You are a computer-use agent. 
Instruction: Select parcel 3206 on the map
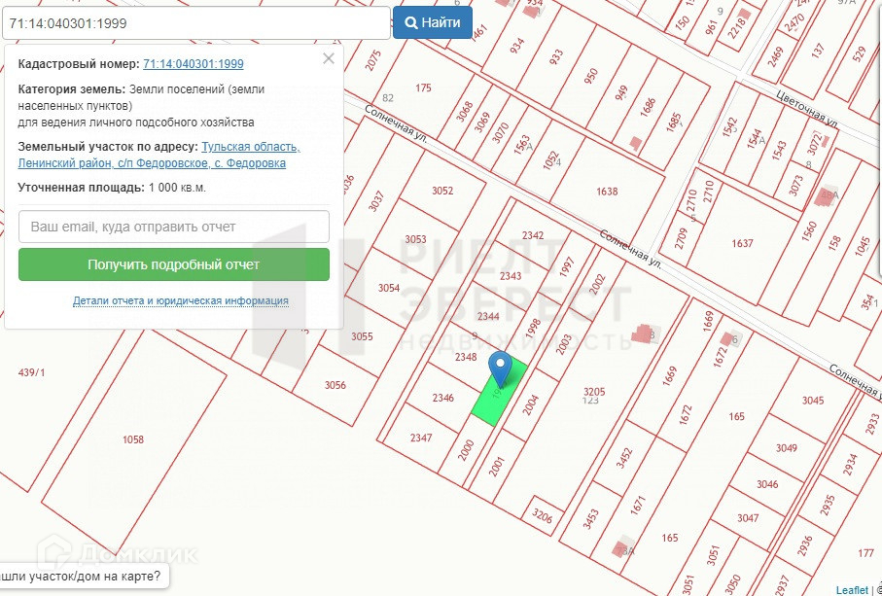543,515
